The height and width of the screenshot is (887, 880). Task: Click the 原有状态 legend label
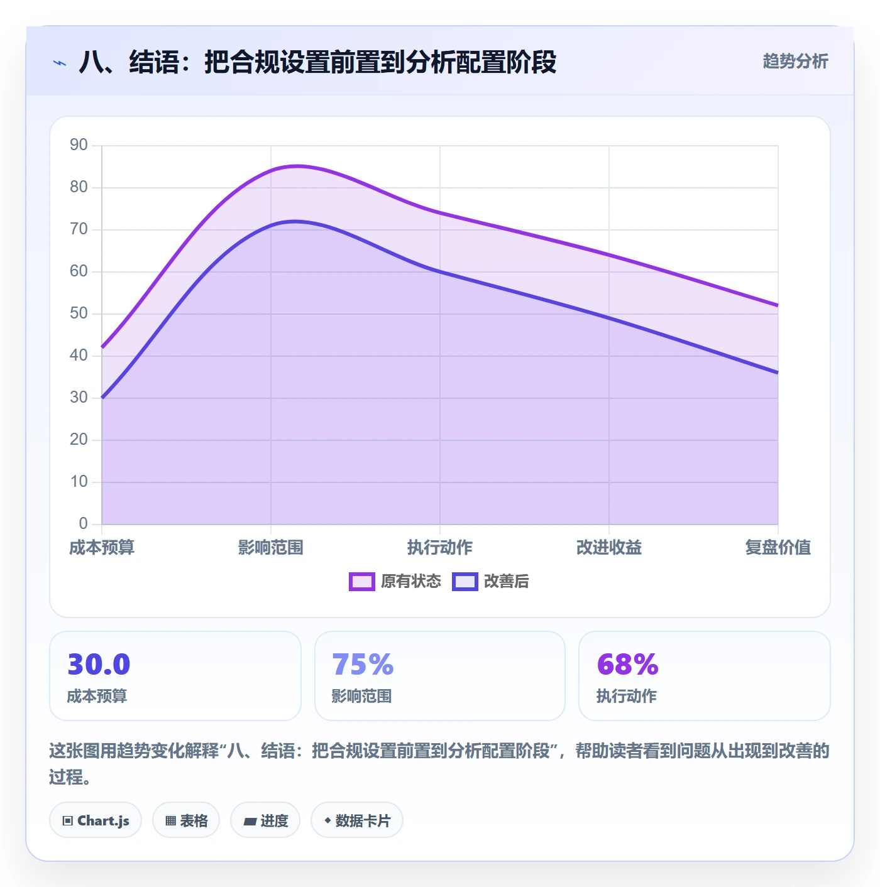click(x=411, y=582)
